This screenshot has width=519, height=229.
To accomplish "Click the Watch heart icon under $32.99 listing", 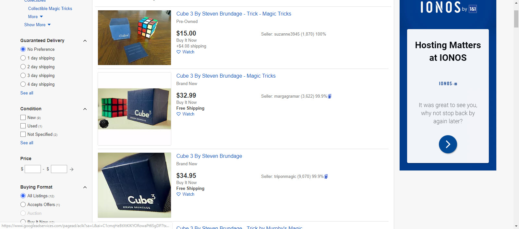I will 178,114.
